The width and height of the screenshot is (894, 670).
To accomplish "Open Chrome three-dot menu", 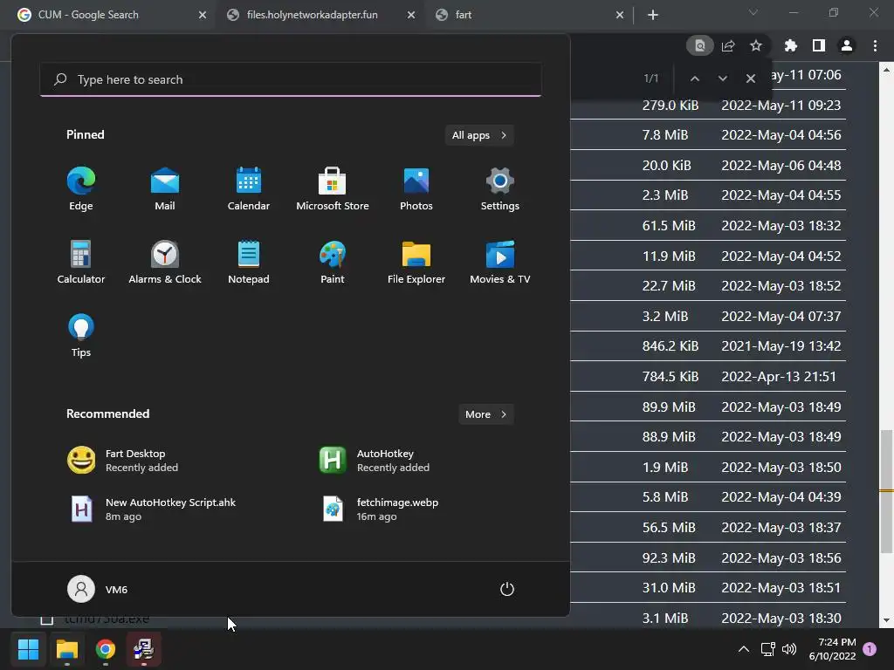I will tap(875, 45).
